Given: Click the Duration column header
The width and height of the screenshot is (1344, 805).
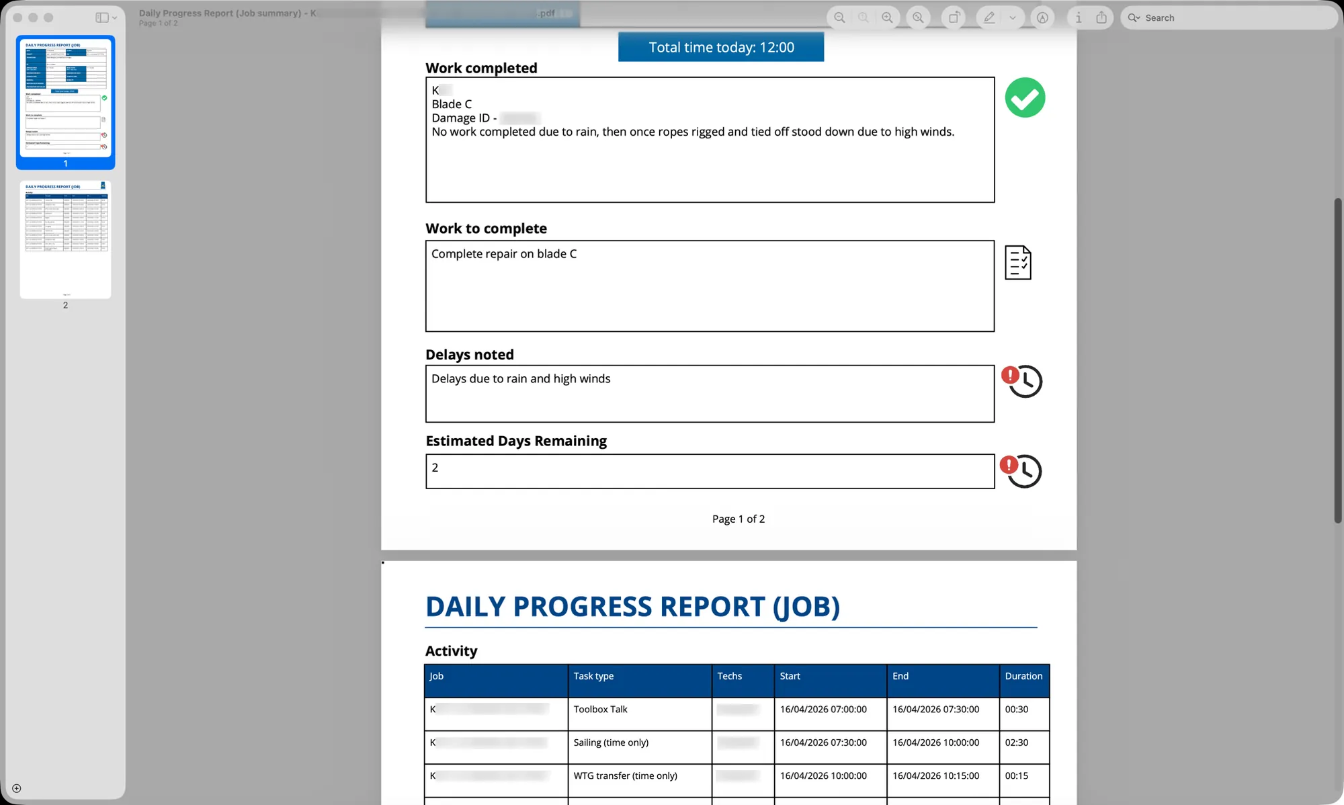Looking at the screenshot, I should point(1024,681).
